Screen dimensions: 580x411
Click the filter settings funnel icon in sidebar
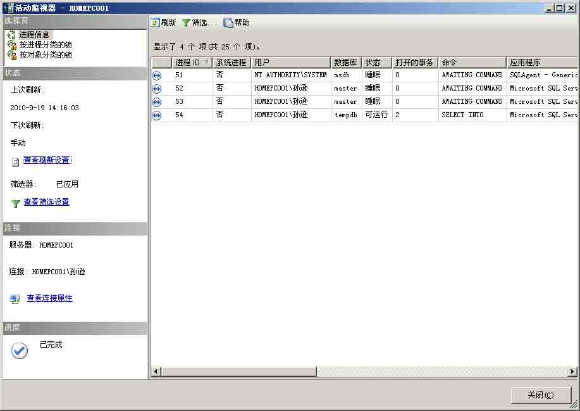tap(16, 203)
